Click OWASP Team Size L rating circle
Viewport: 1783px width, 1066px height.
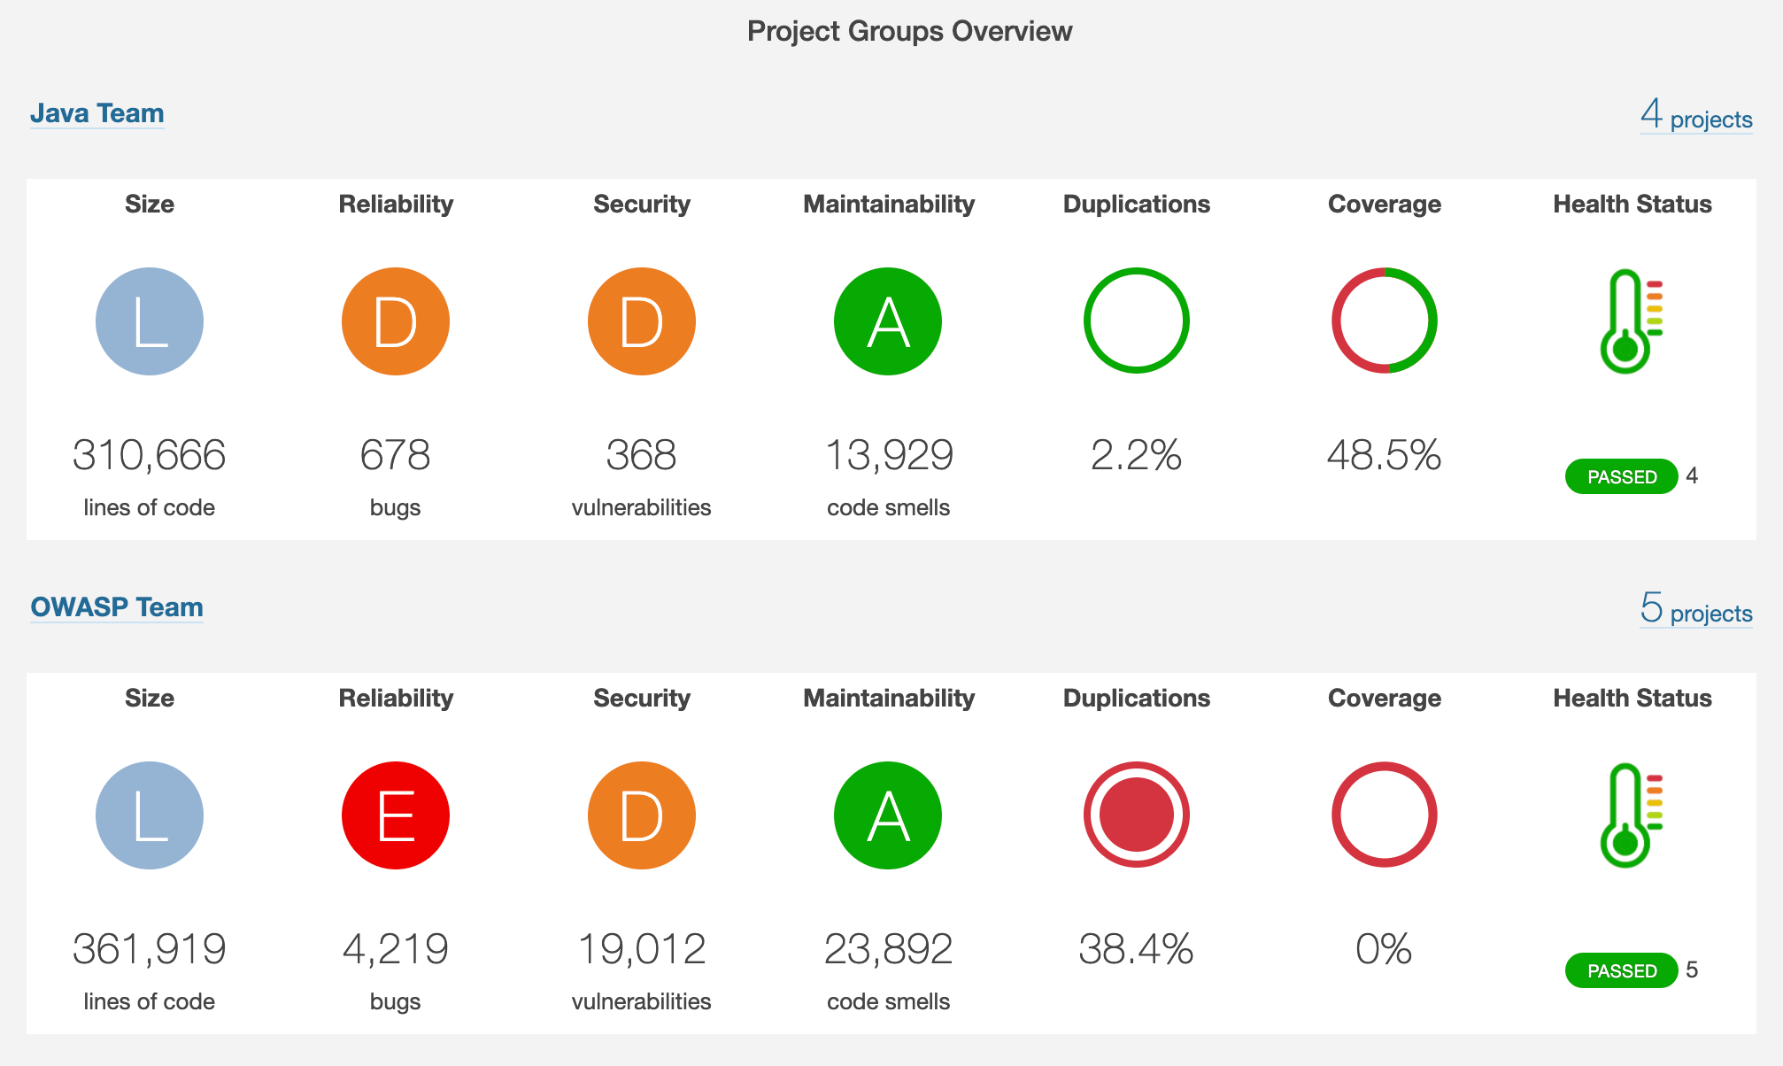pos(150,815)
